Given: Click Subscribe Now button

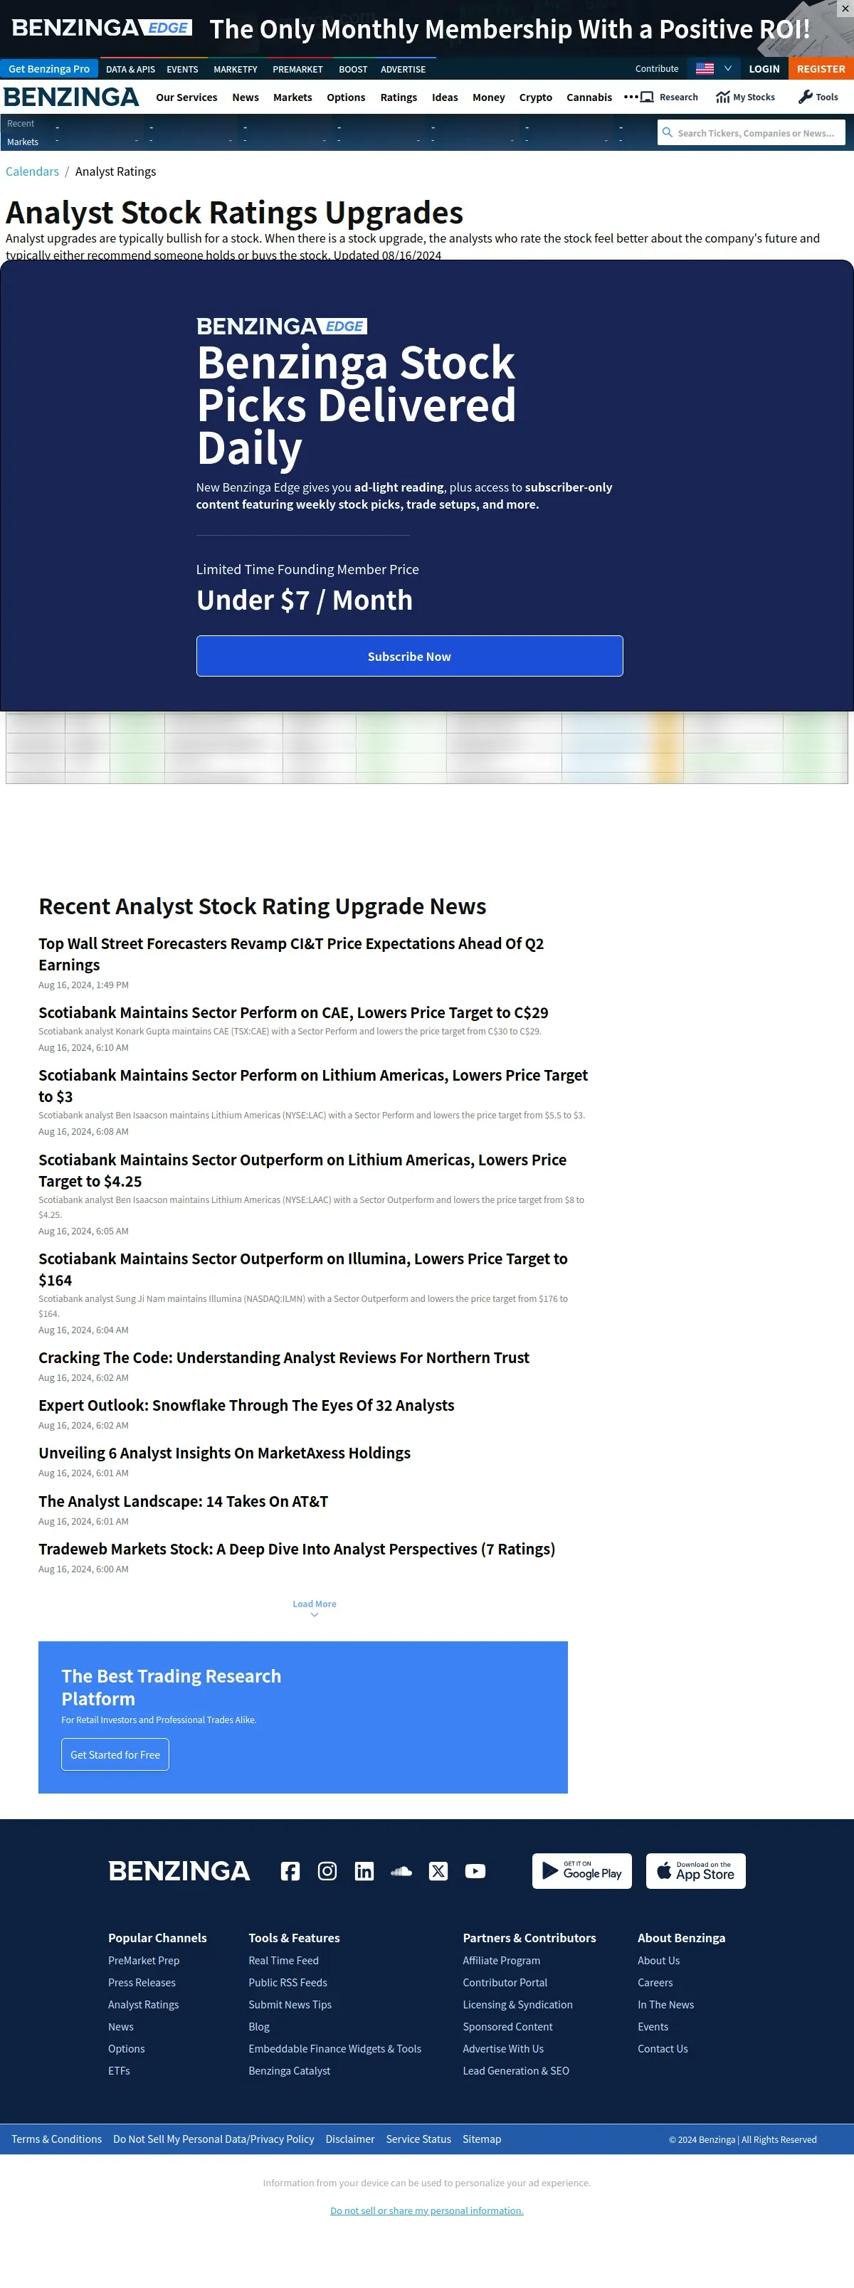Looking at the screenshot, I should 410,655.
